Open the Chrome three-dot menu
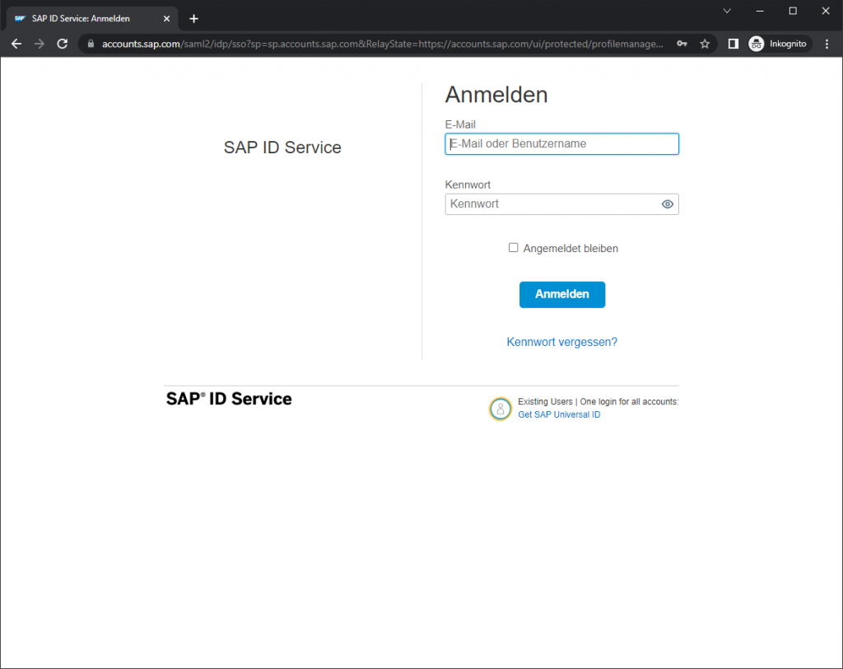Screen dimensions: 843x669 click(x=827, y=44)
